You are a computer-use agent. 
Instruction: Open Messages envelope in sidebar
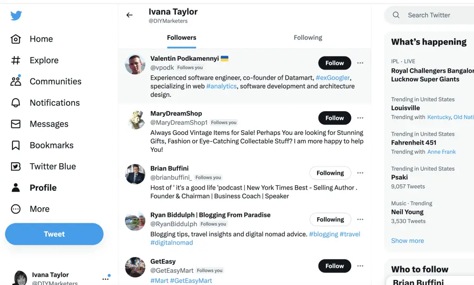[16, 124]
